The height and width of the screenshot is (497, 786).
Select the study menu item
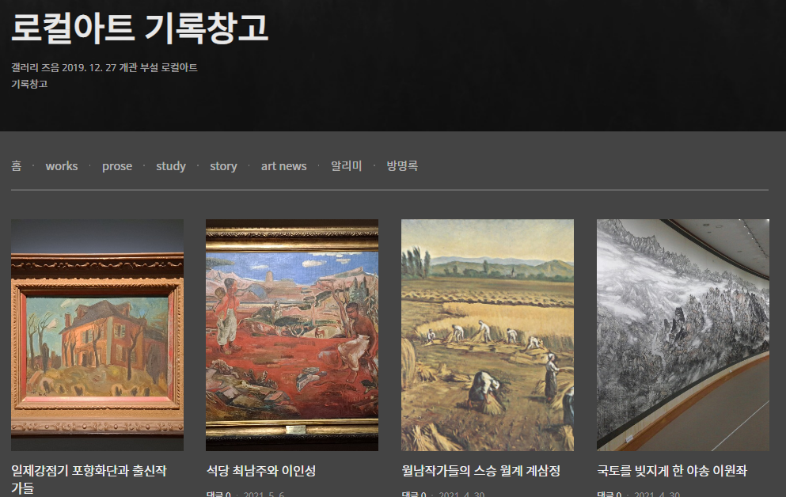[x=171, y=166]
